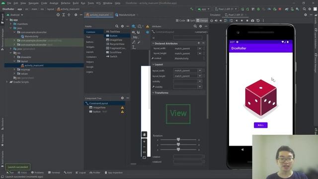Toggle the autoconnect magnet icon
This screenshot has width=318, height=179.
[x=138, y=32]
